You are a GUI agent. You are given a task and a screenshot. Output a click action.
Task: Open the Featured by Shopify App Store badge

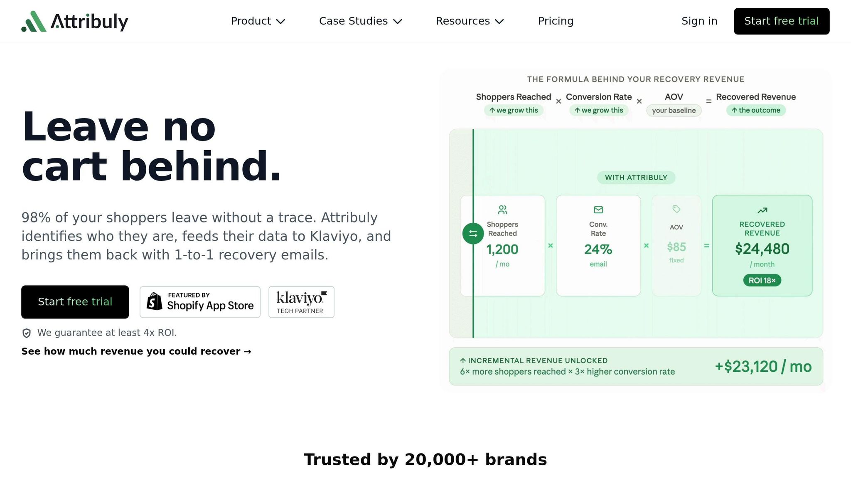click(200, 302)
